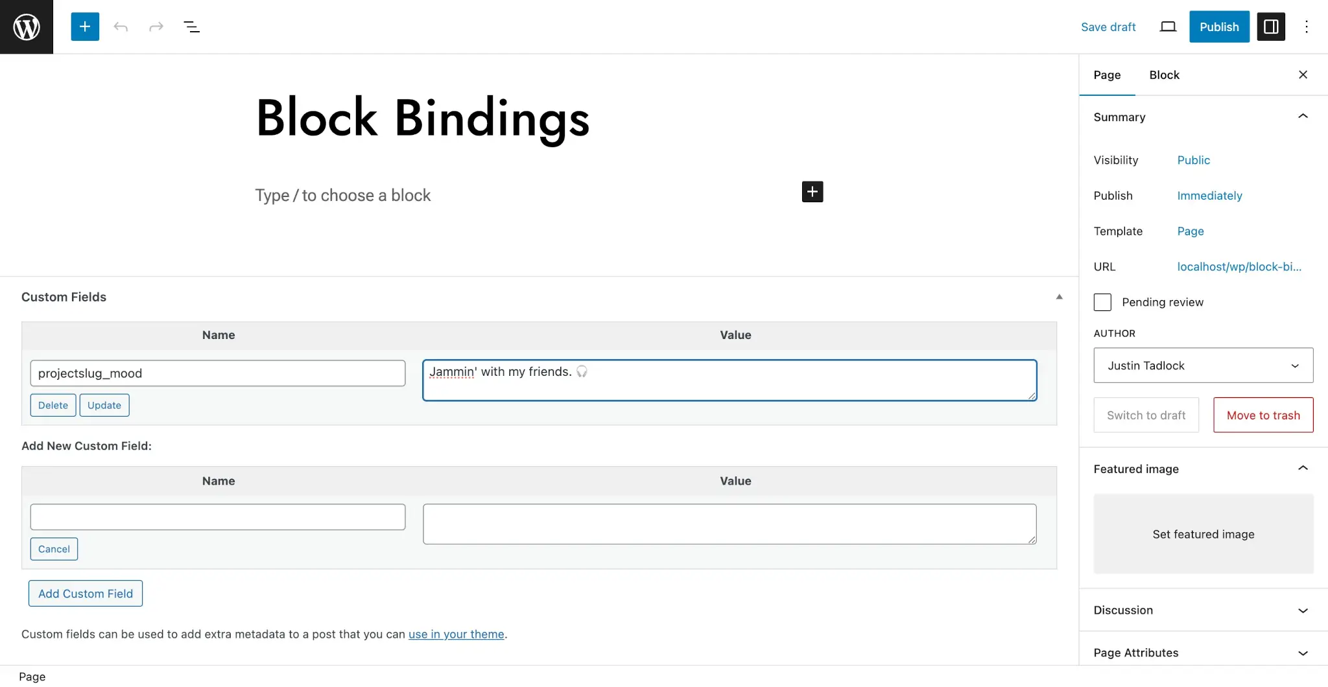Screen dimensions: 1328x687
Task: Expand the Discussion section
Action: pos(1203,611)
